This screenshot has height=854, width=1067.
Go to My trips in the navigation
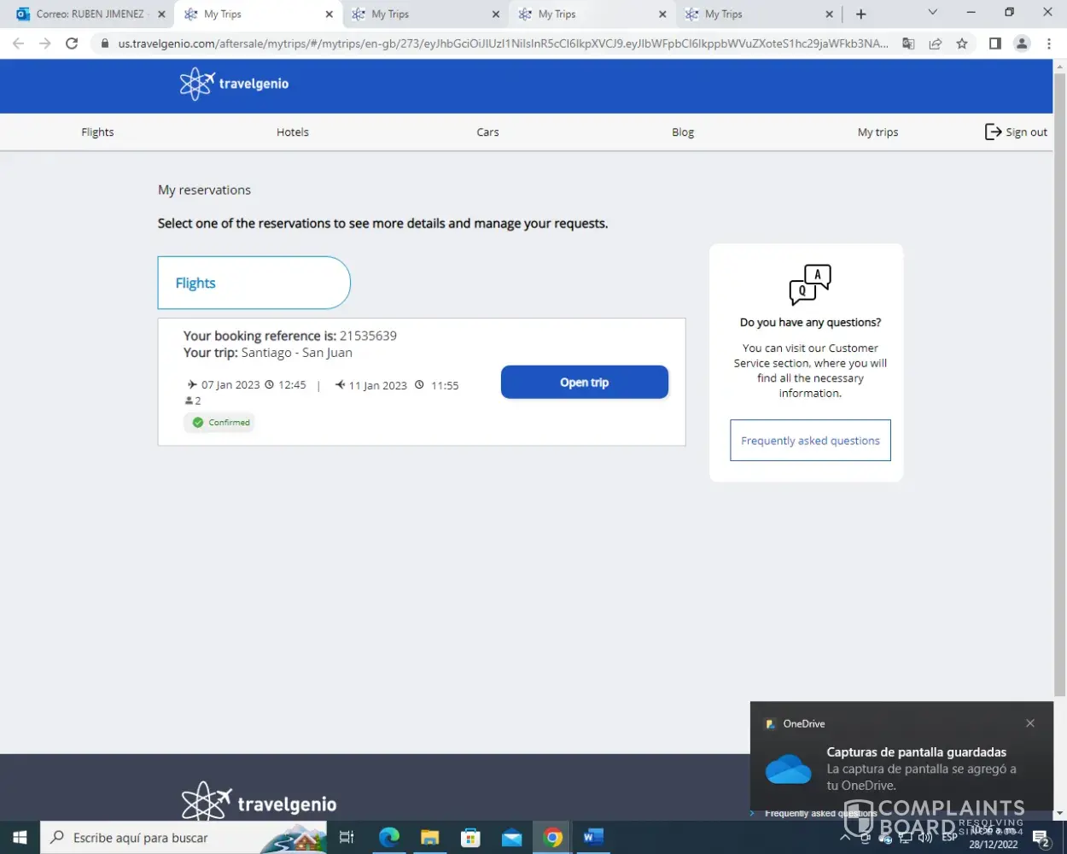point(878,132)
